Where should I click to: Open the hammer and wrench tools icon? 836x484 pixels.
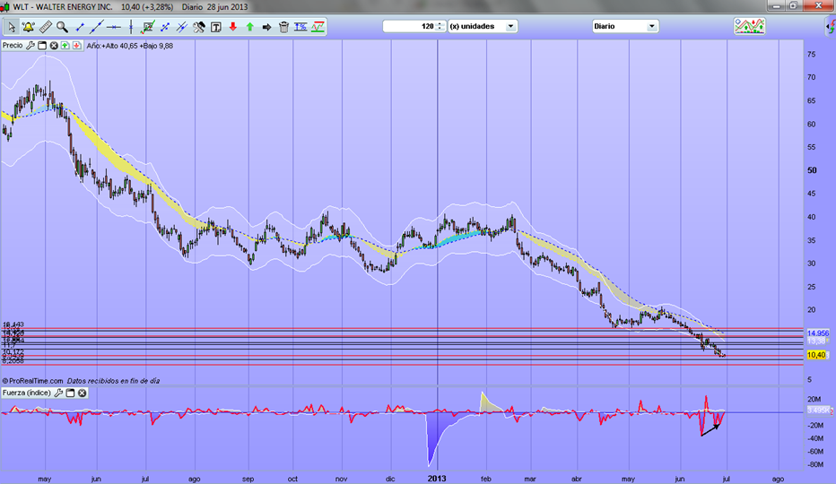(199, 27)
